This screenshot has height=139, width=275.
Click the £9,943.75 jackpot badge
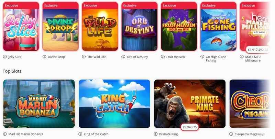(190, 127)
